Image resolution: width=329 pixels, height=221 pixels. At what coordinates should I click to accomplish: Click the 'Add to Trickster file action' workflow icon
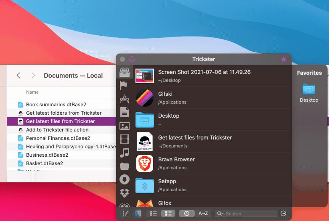click(x=21, y=130)
